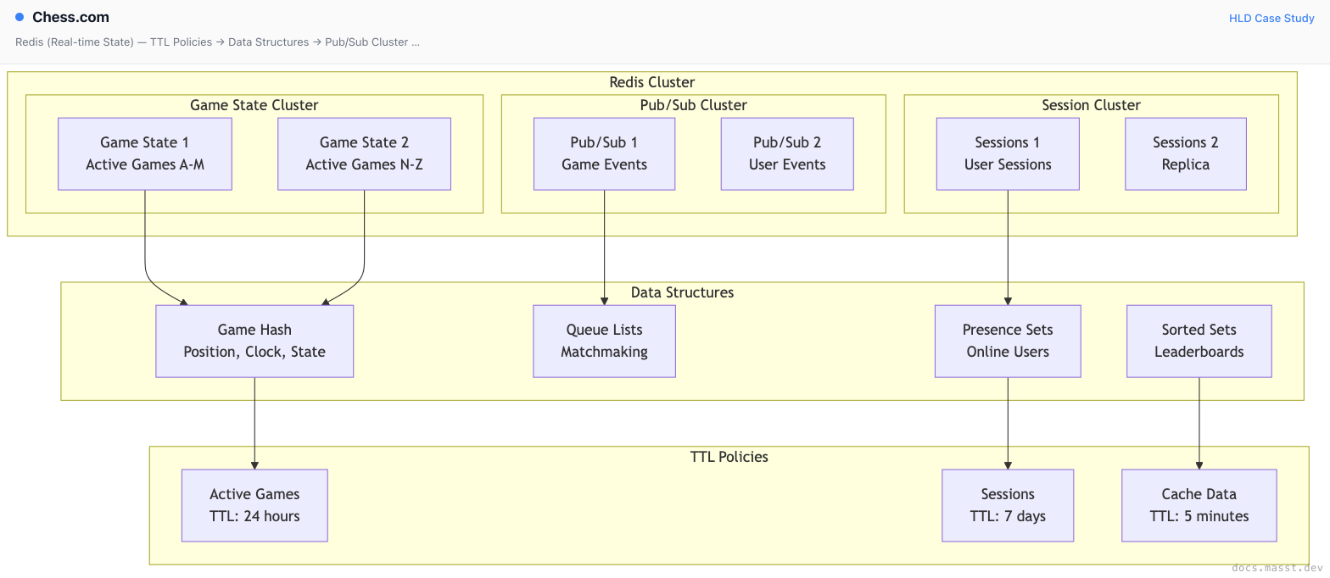The width and height of the screenshot is (1330, 578).
Task: Select the Sessions TTL: 7 days node
Action: click(x=1008, y=505)
